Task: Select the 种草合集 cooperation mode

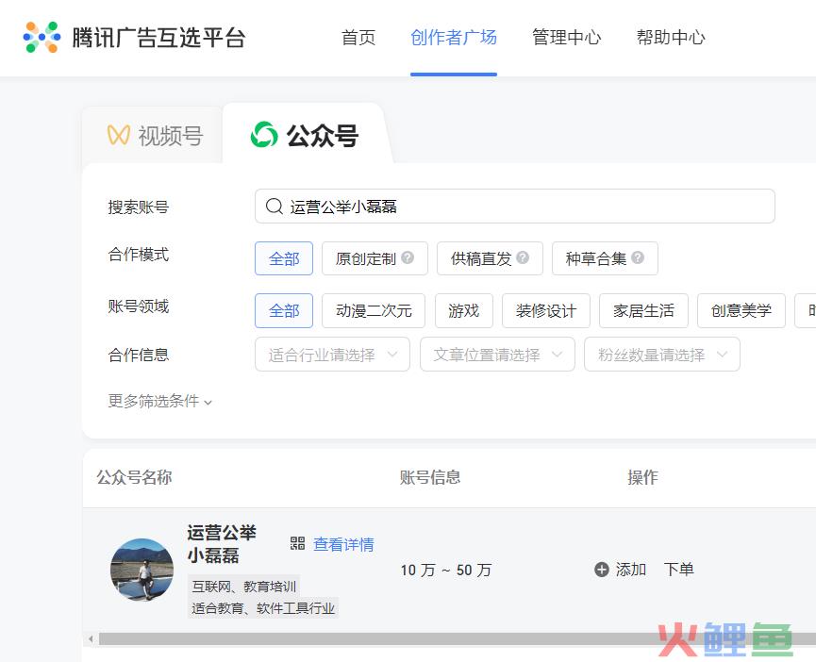Action: pyautogui.click(x=605, y=258)
